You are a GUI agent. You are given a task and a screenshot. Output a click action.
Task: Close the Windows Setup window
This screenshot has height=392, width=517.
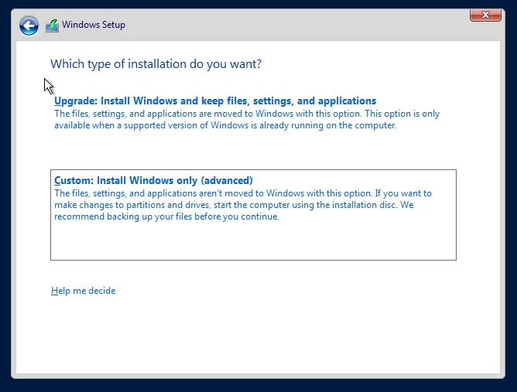coord(485,15)
